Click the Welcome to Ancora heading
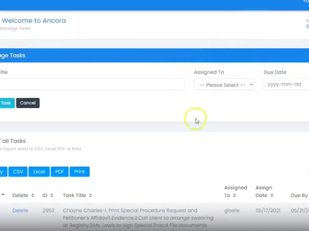 pos(34,21)
